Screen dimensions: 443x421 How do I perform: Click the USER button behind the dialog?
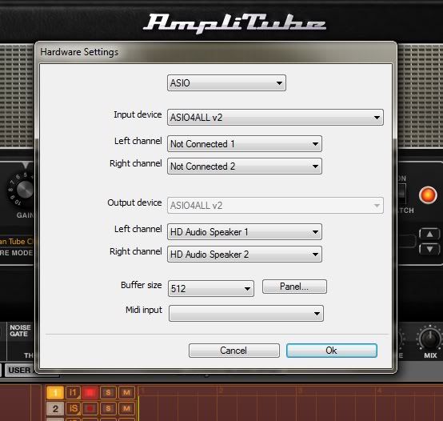point(19,370)
